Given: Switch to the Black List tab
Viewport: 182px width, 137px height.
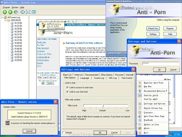Looking at the screenshot, I should coord(67,75).
